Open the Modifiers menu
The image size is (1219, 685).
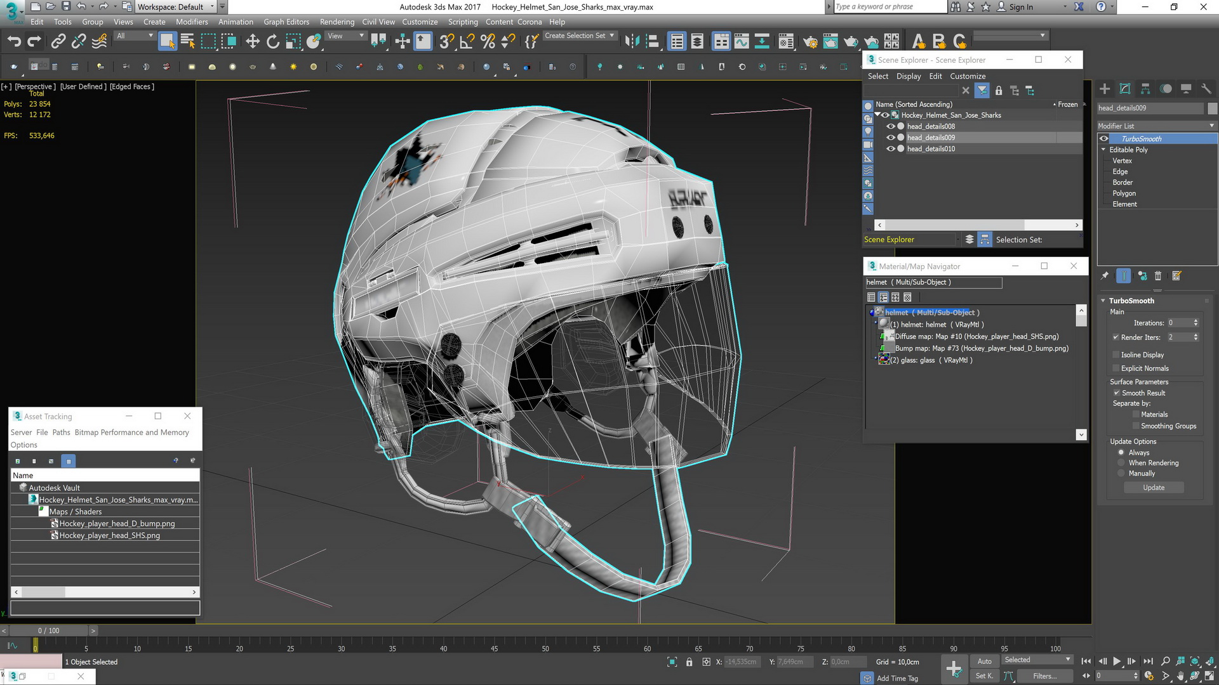[192, 22]
